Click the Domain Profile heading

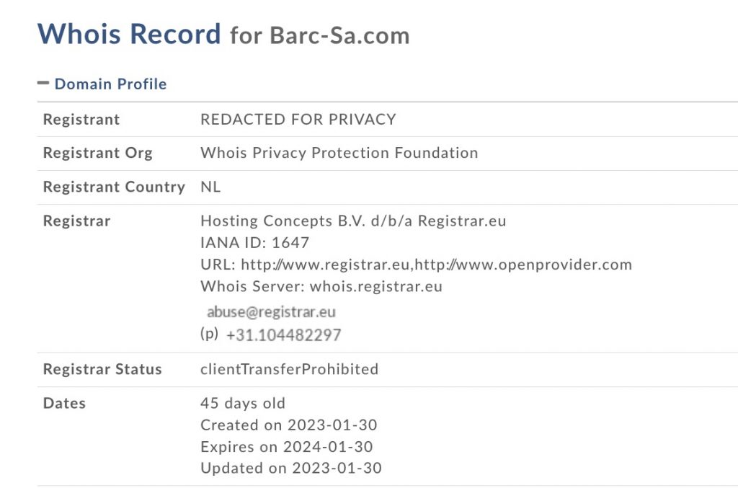coord(110,84)
